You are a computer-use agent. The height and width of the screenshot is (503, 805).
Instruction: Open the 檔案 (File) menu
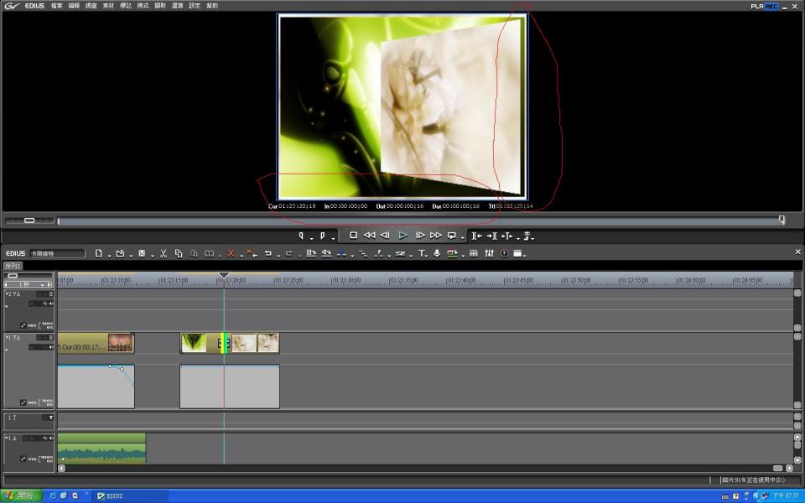[x=56, y=6]
